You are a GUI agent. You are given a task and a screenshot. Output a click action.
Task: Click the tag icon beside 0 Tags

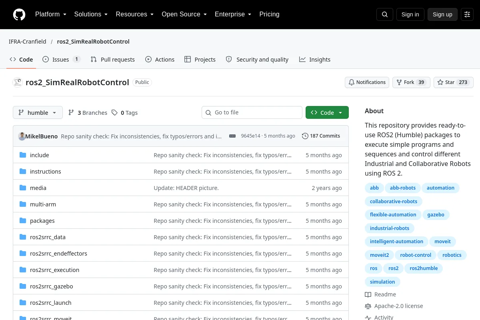point(115,113)
